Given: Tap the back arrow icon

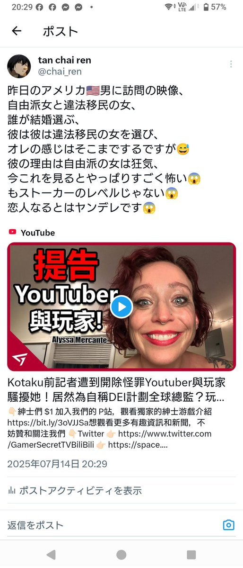Looking at the screenshot, I should click(x=17, y=31).
